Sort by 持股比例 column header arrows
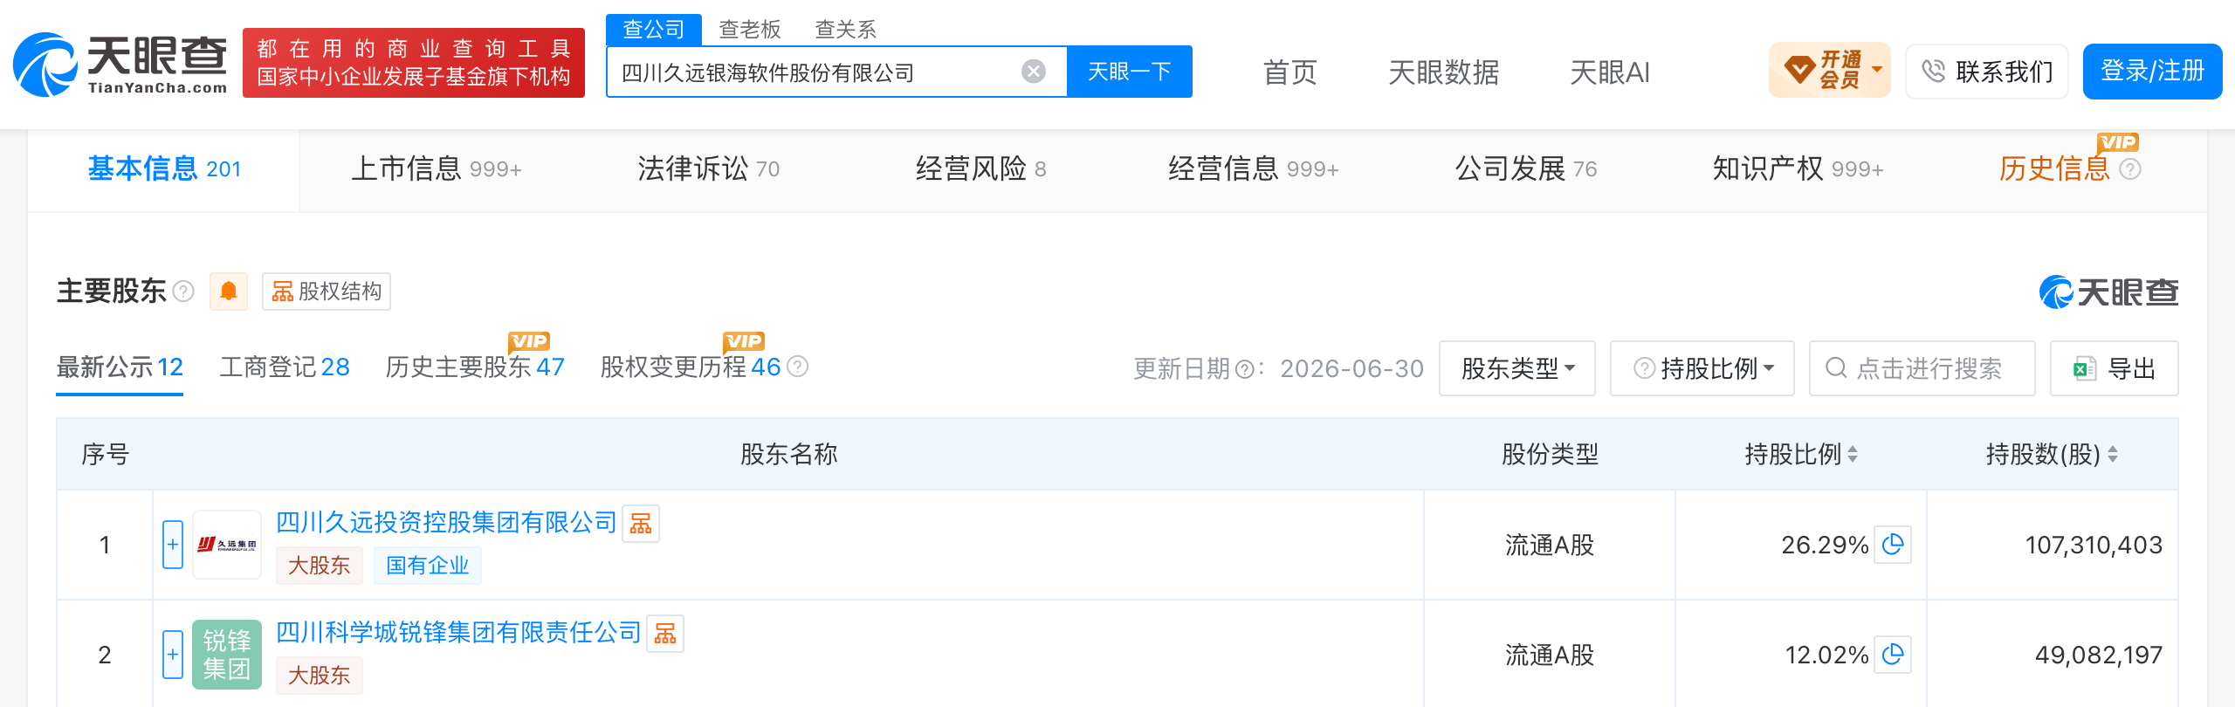The width and height of the screenshot is (2235, 707). [1853, 454]
